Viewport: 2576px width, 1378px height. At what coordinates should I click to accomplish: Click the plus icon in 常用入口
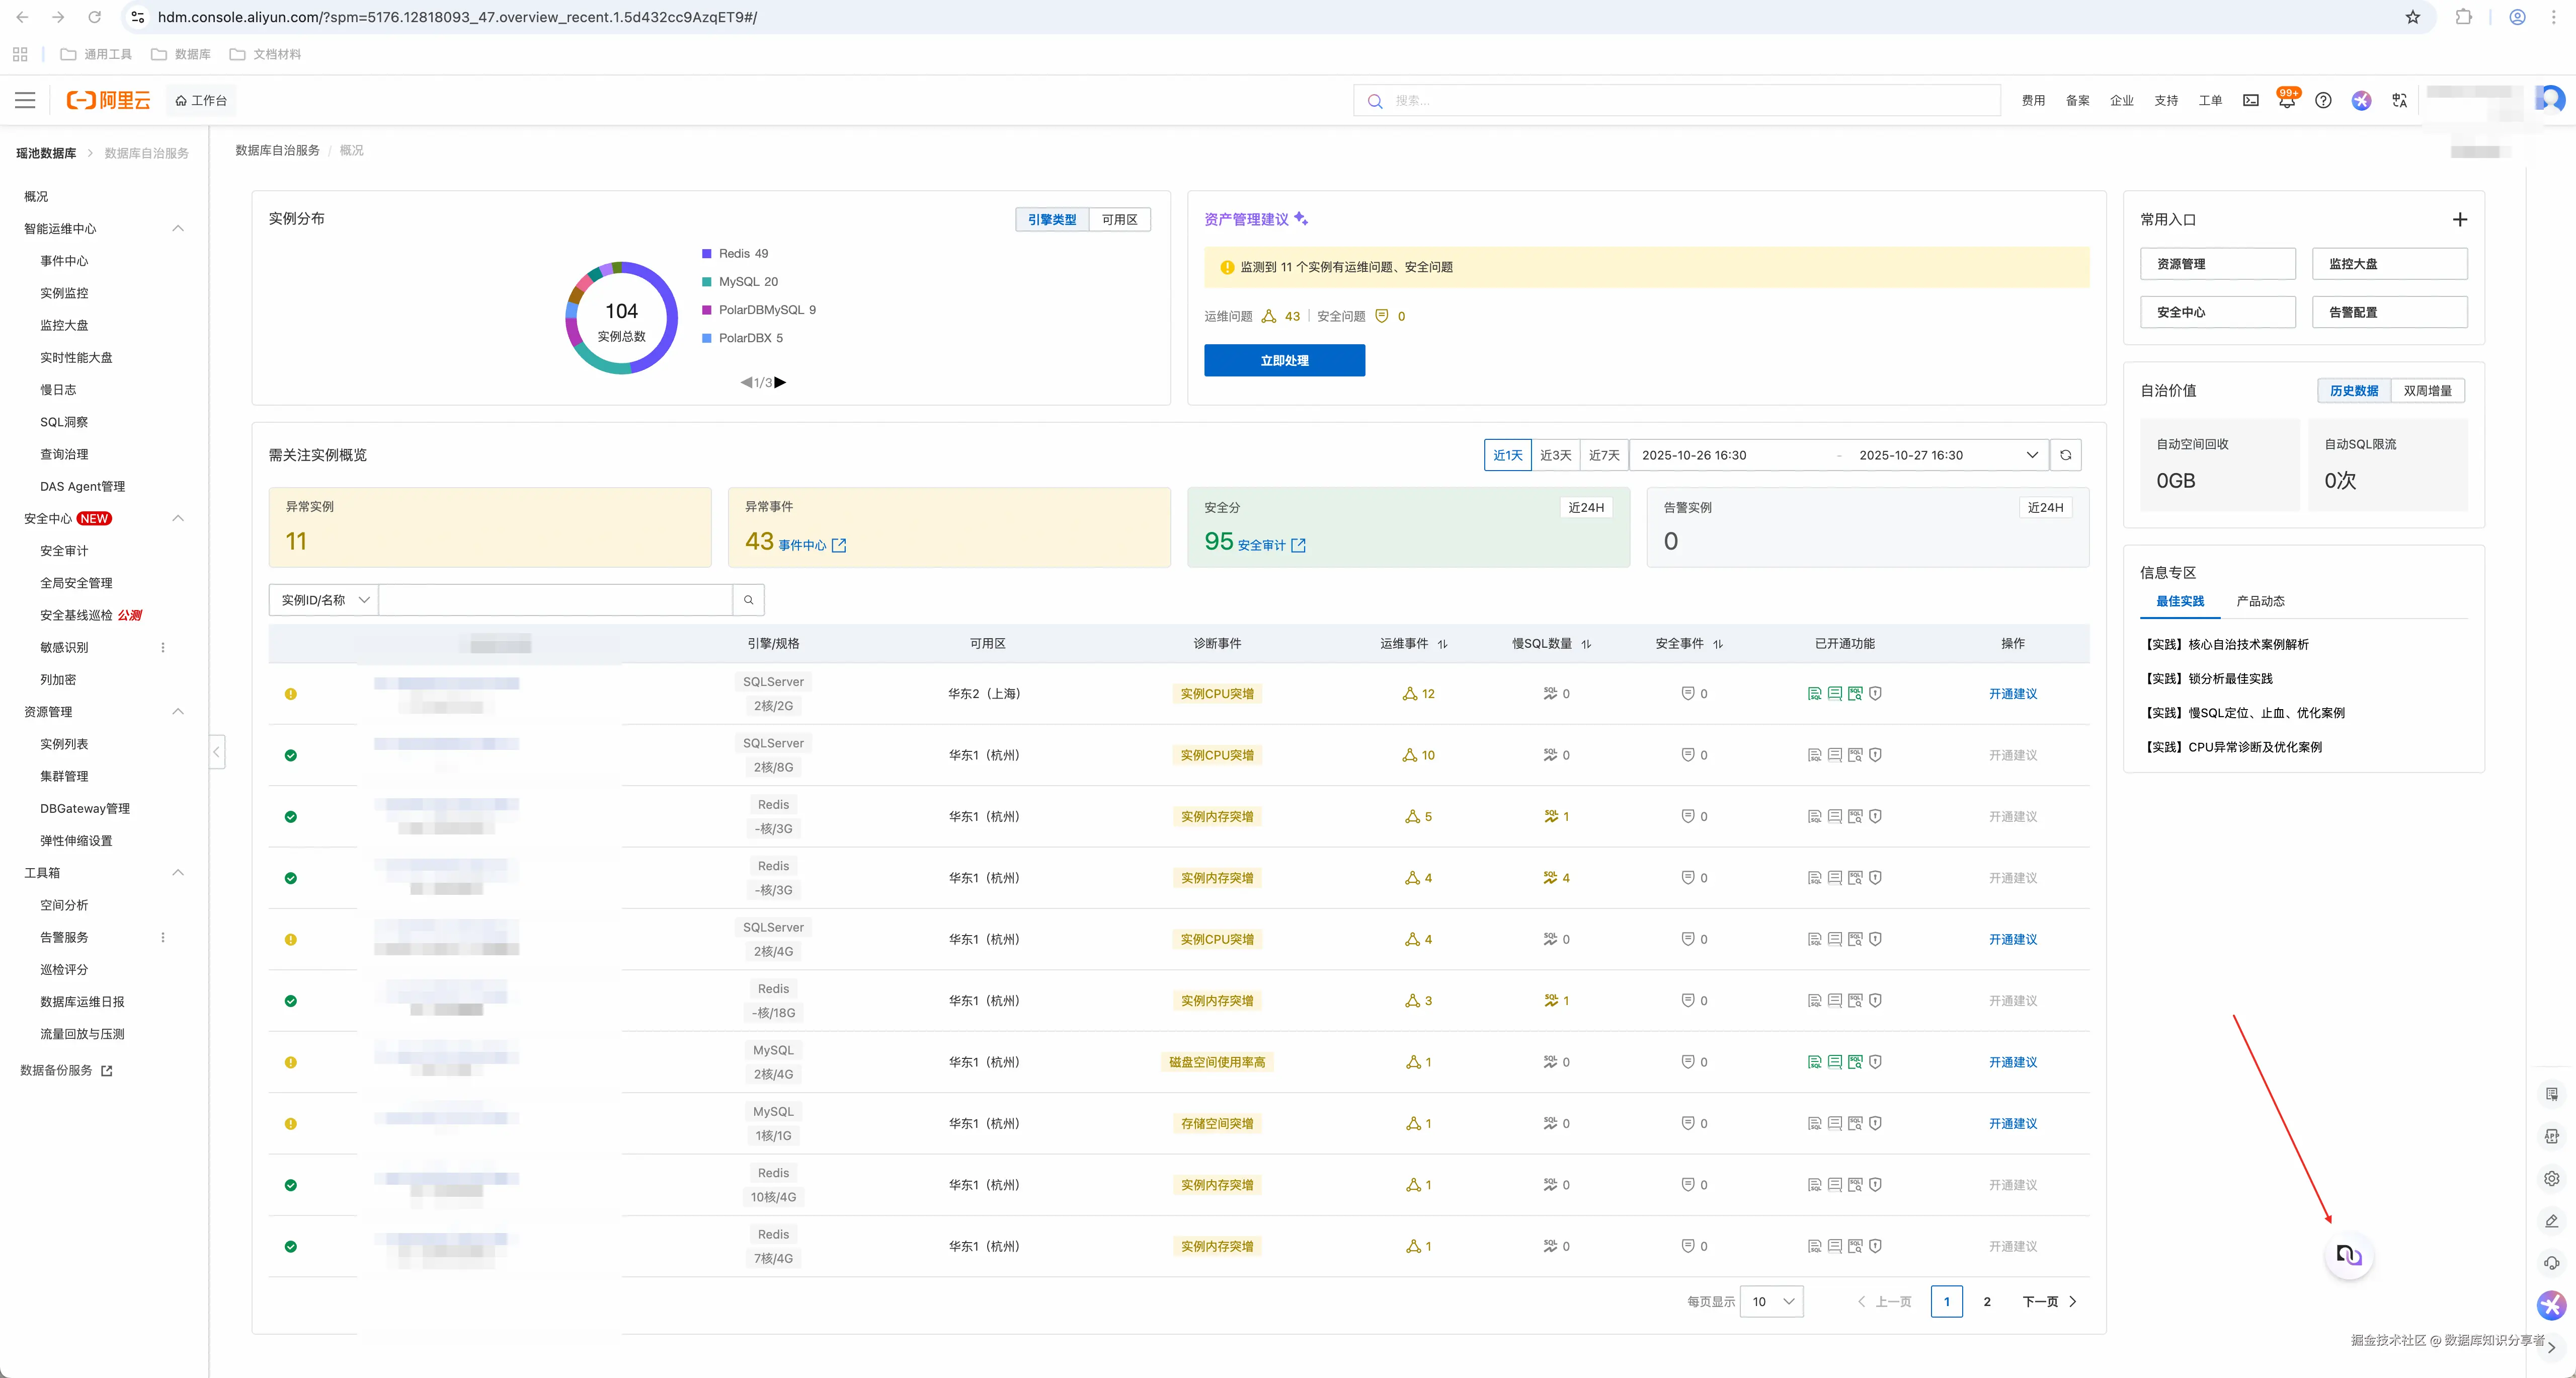click(2459, 220)
